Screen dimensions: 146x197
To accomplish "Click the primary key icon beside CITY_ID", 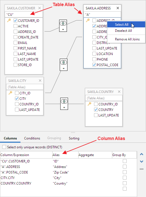I will [11, 93].
